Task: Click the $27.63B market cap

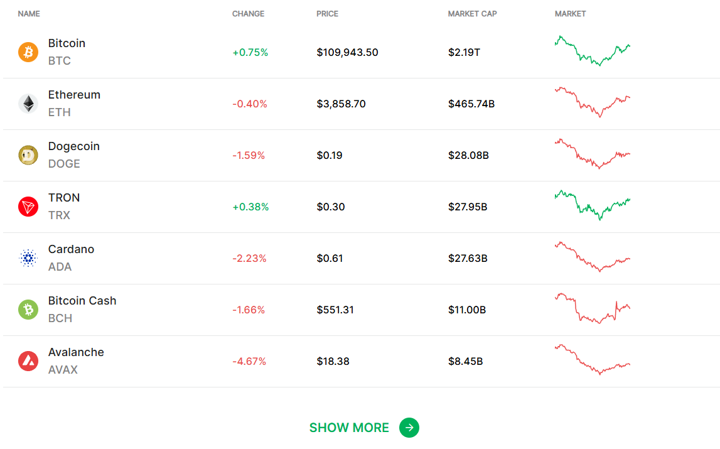Action: point(468,258)
